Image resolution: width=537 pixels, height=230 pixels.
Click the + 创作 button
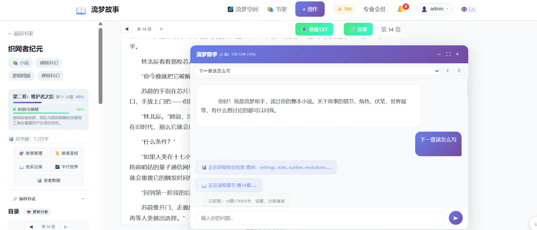(x=310, y=9)
